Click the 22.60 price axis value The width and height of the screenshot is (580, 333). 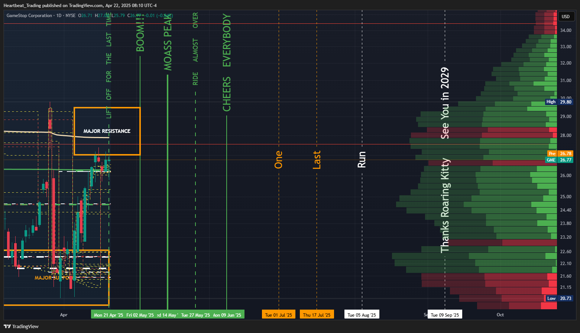[x=566, y=252]
